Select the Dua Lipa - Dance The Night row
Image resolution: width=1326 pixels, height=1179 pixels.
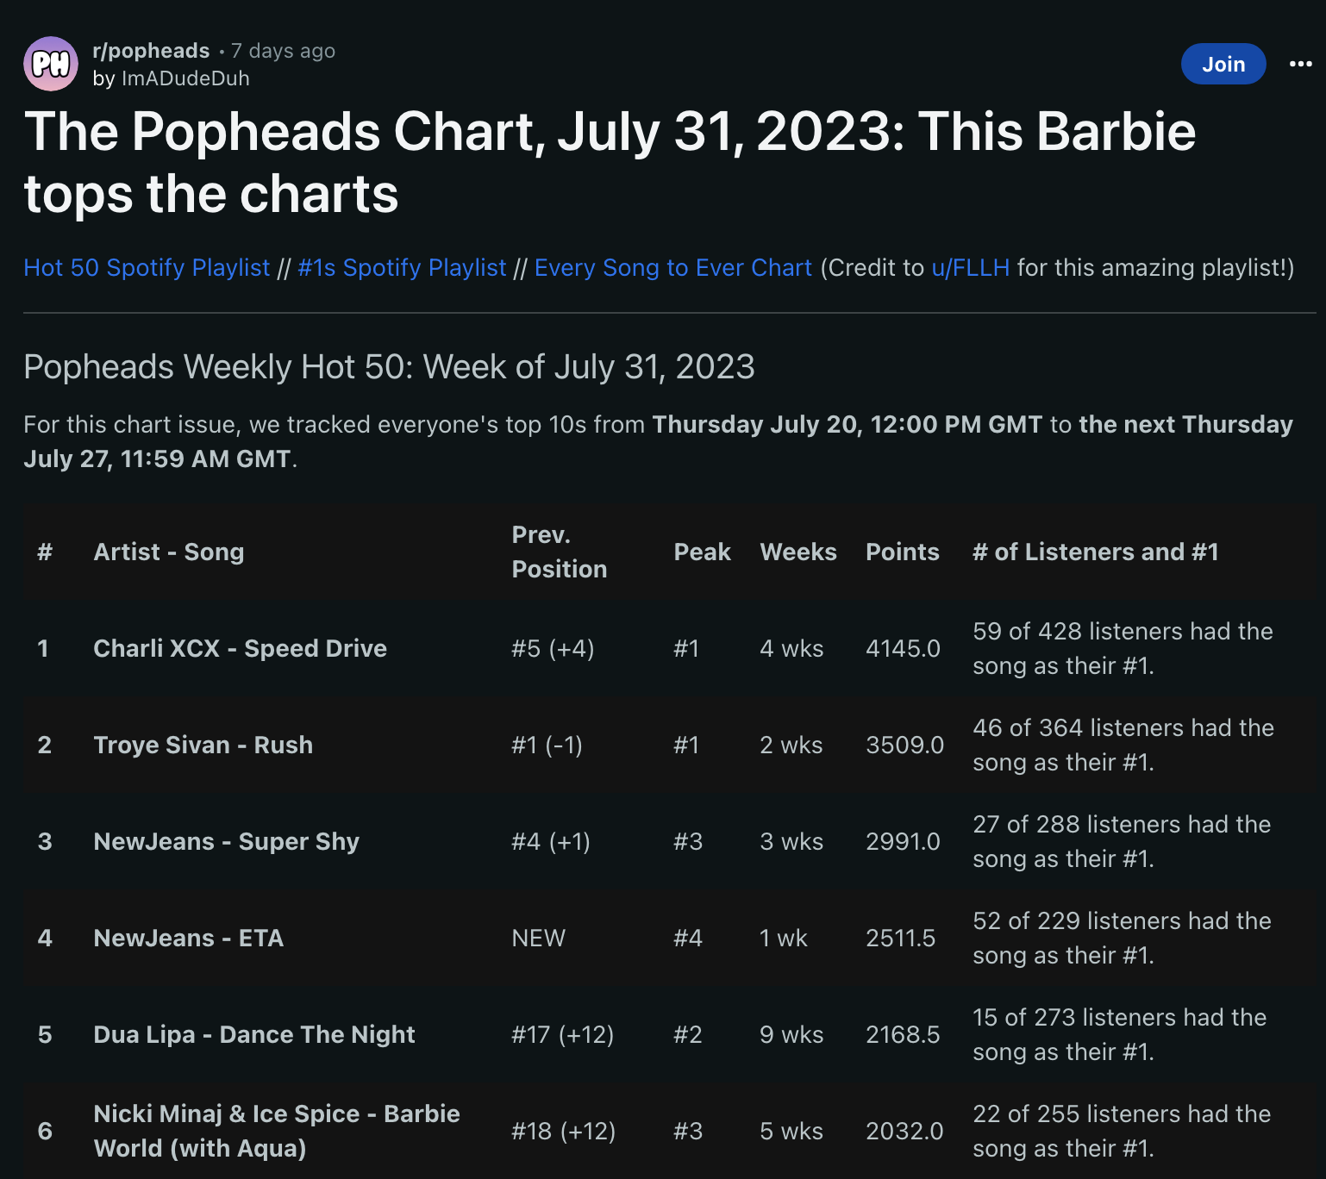[x=253, y=1035]
